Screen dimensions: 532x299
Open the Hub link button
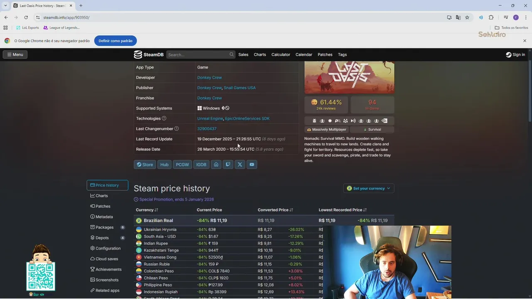pyautogui.click(x=164, y=164)
